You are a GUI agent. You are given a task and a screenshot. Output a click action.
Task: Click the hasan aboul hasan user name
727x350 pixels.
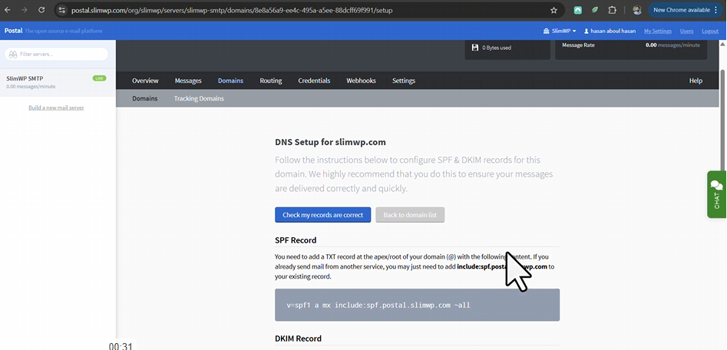pyautogui.click(x=610, y=31)
